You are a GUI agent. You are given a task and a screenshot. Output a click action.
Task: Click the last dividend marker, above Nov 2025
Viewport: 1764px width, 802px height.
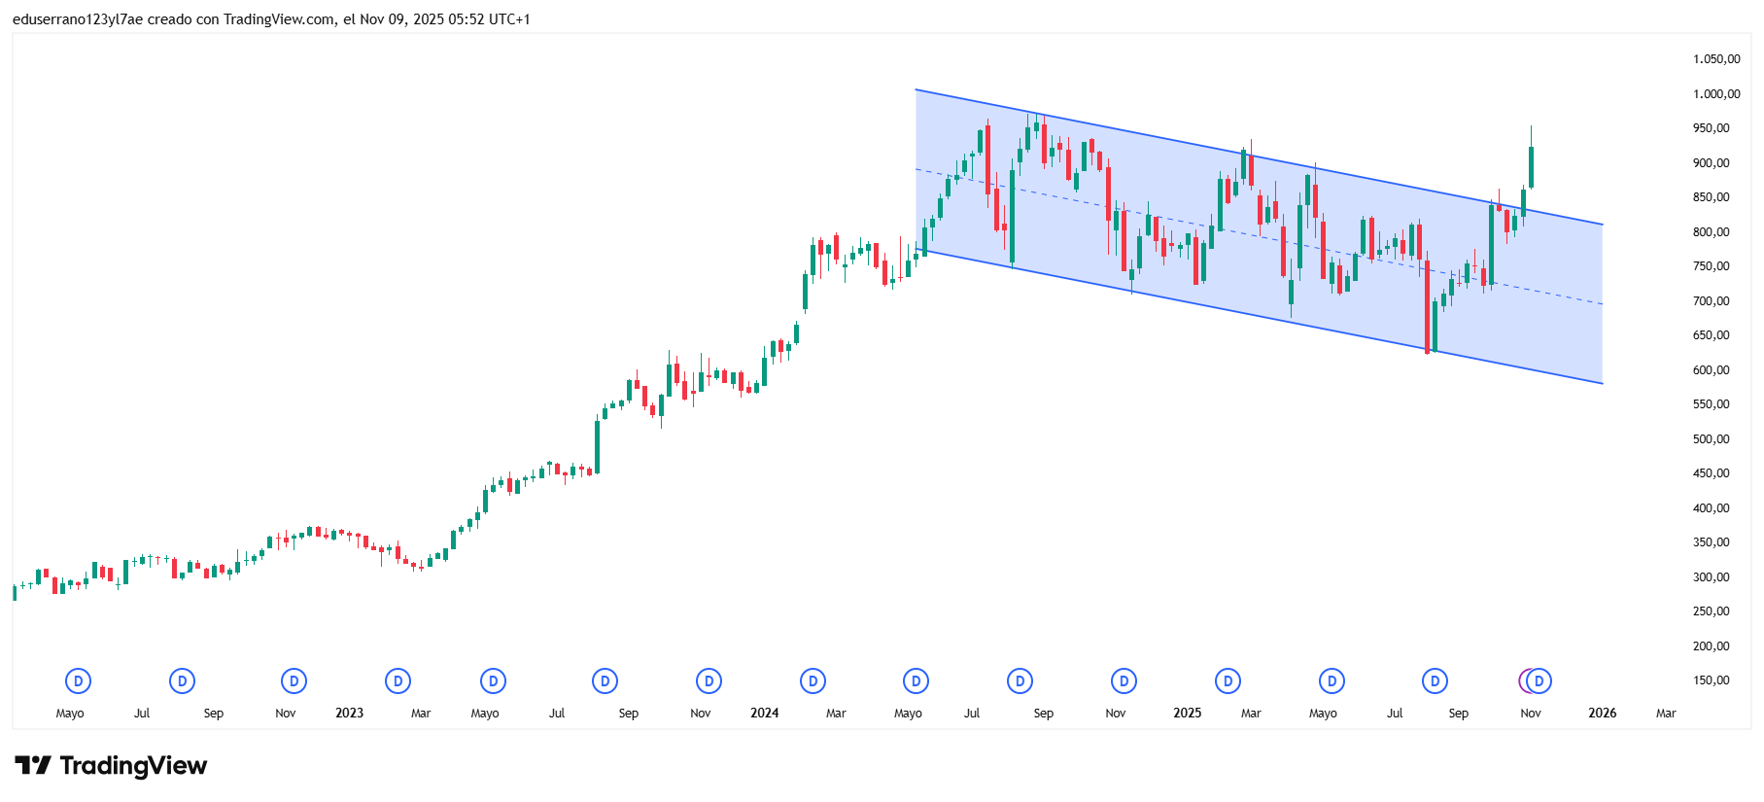coord(1539,681)
